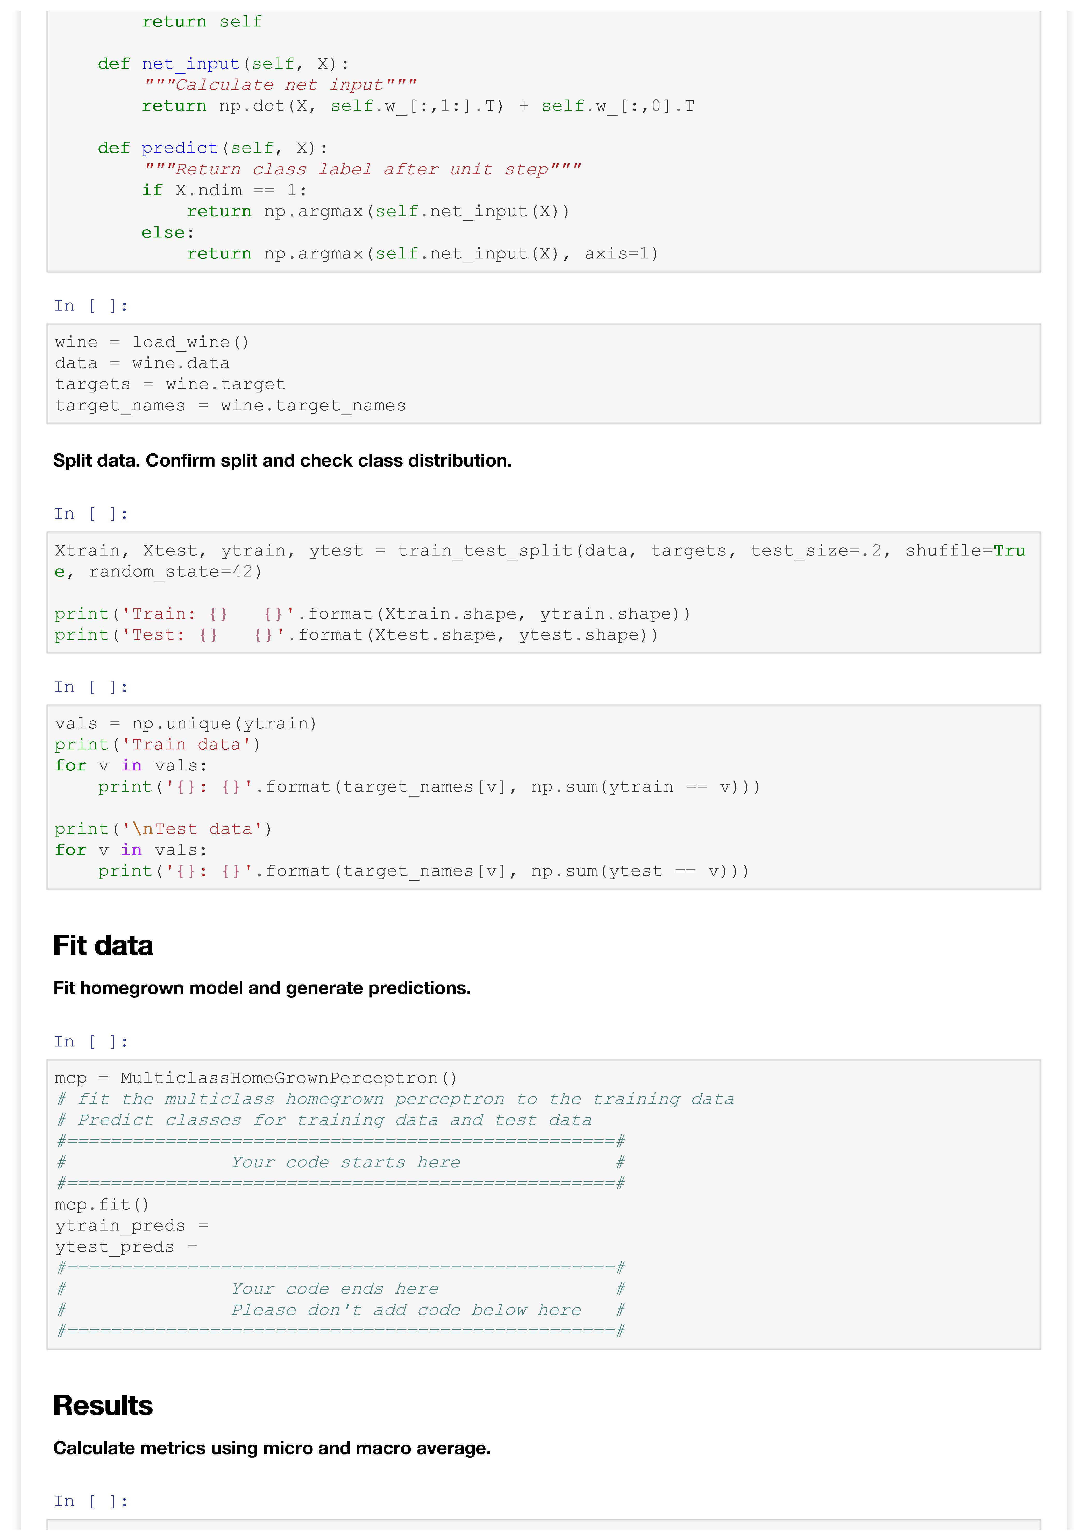
Task: Click the 'Fit data' heading
Action: tap(103, 945)
